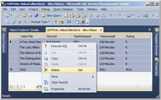Viewport: 161px width, 100px height.
Task: Click the Undo arrow icon
Action: click(x=110, y=16)
